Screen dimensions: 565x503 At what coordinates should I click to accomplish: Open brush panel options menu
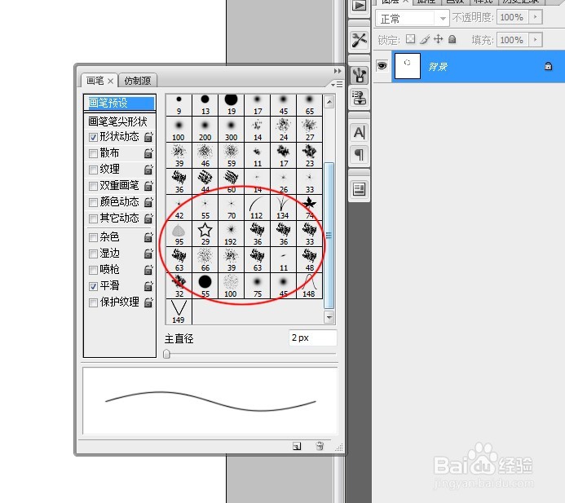[x=337, y=84]
